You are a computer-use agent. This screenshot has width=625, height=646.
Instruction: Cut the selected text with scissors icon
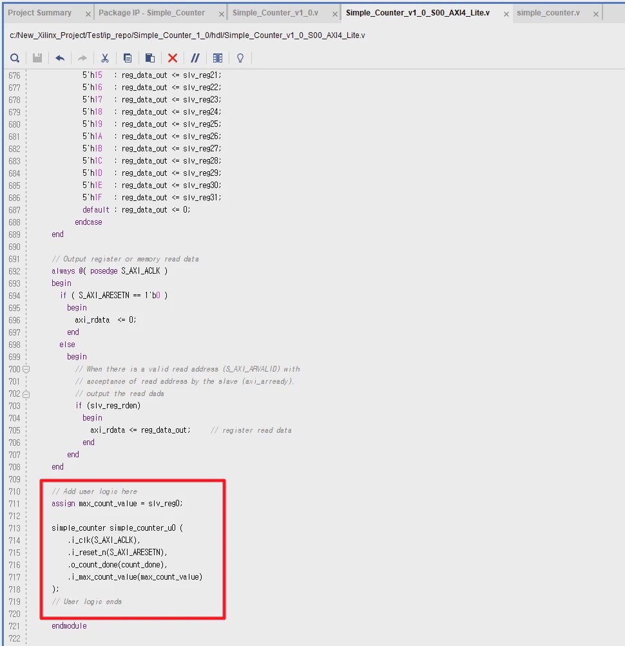(x=105, y=58)
